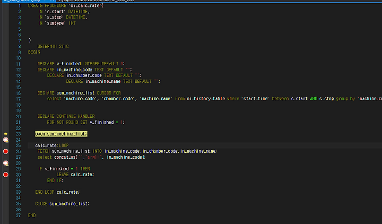This screenshot has height=224, width=382.
Task: Click 'FOR NOT FOUND SET' on line 21
Action: pos(67,122)
